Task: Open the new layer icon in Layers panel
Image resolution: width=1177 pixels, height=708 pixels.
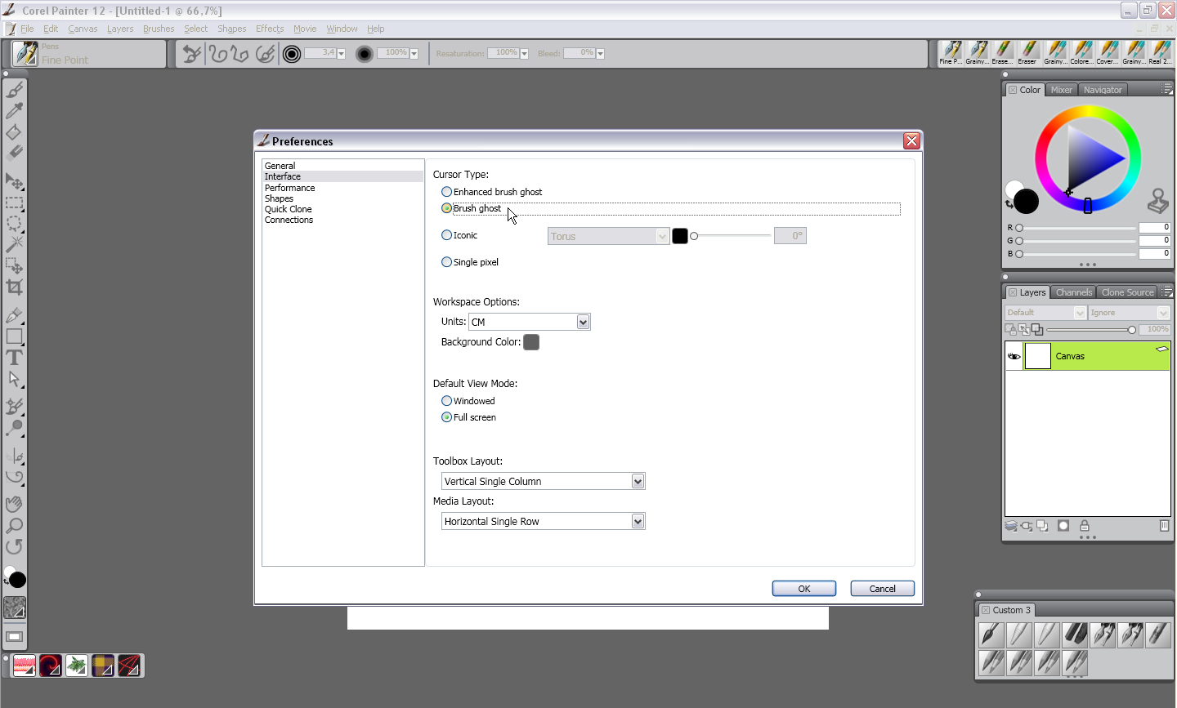Action: 1043,526
